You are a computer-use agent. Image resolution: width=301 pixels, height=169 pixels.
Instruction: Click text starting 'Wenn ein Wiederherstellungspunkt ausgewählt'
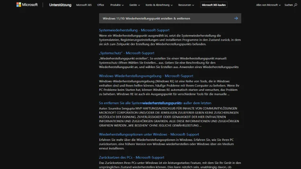pos(170,40)
